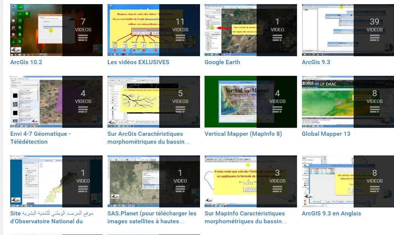Open the Google Earth title link
This screenshot has width=394, height=235.
click(222, 62)
